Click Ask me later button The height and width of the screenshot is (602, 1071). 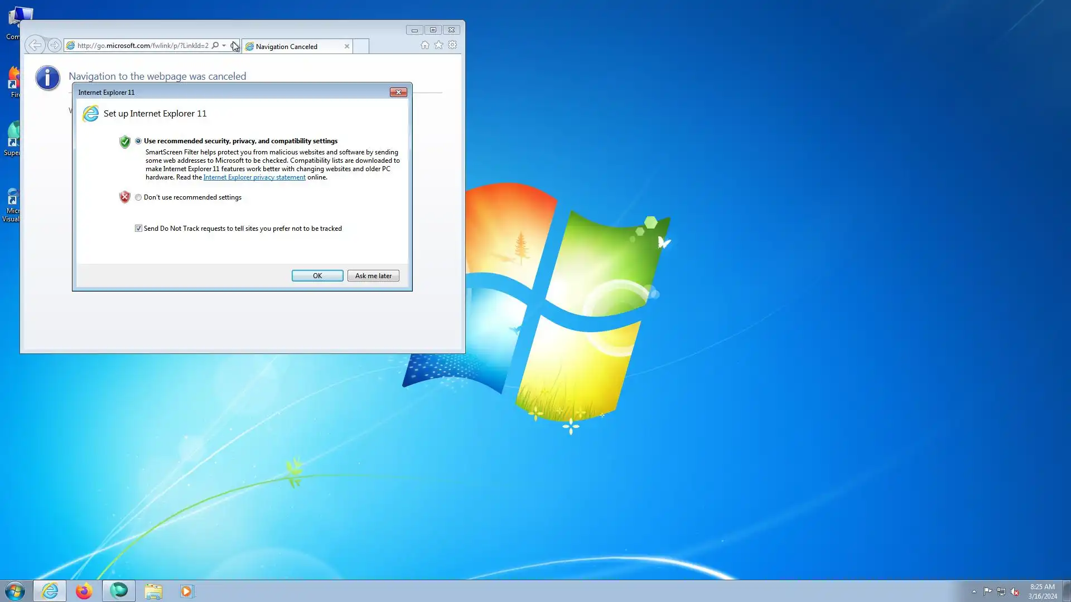coord(373,276)
